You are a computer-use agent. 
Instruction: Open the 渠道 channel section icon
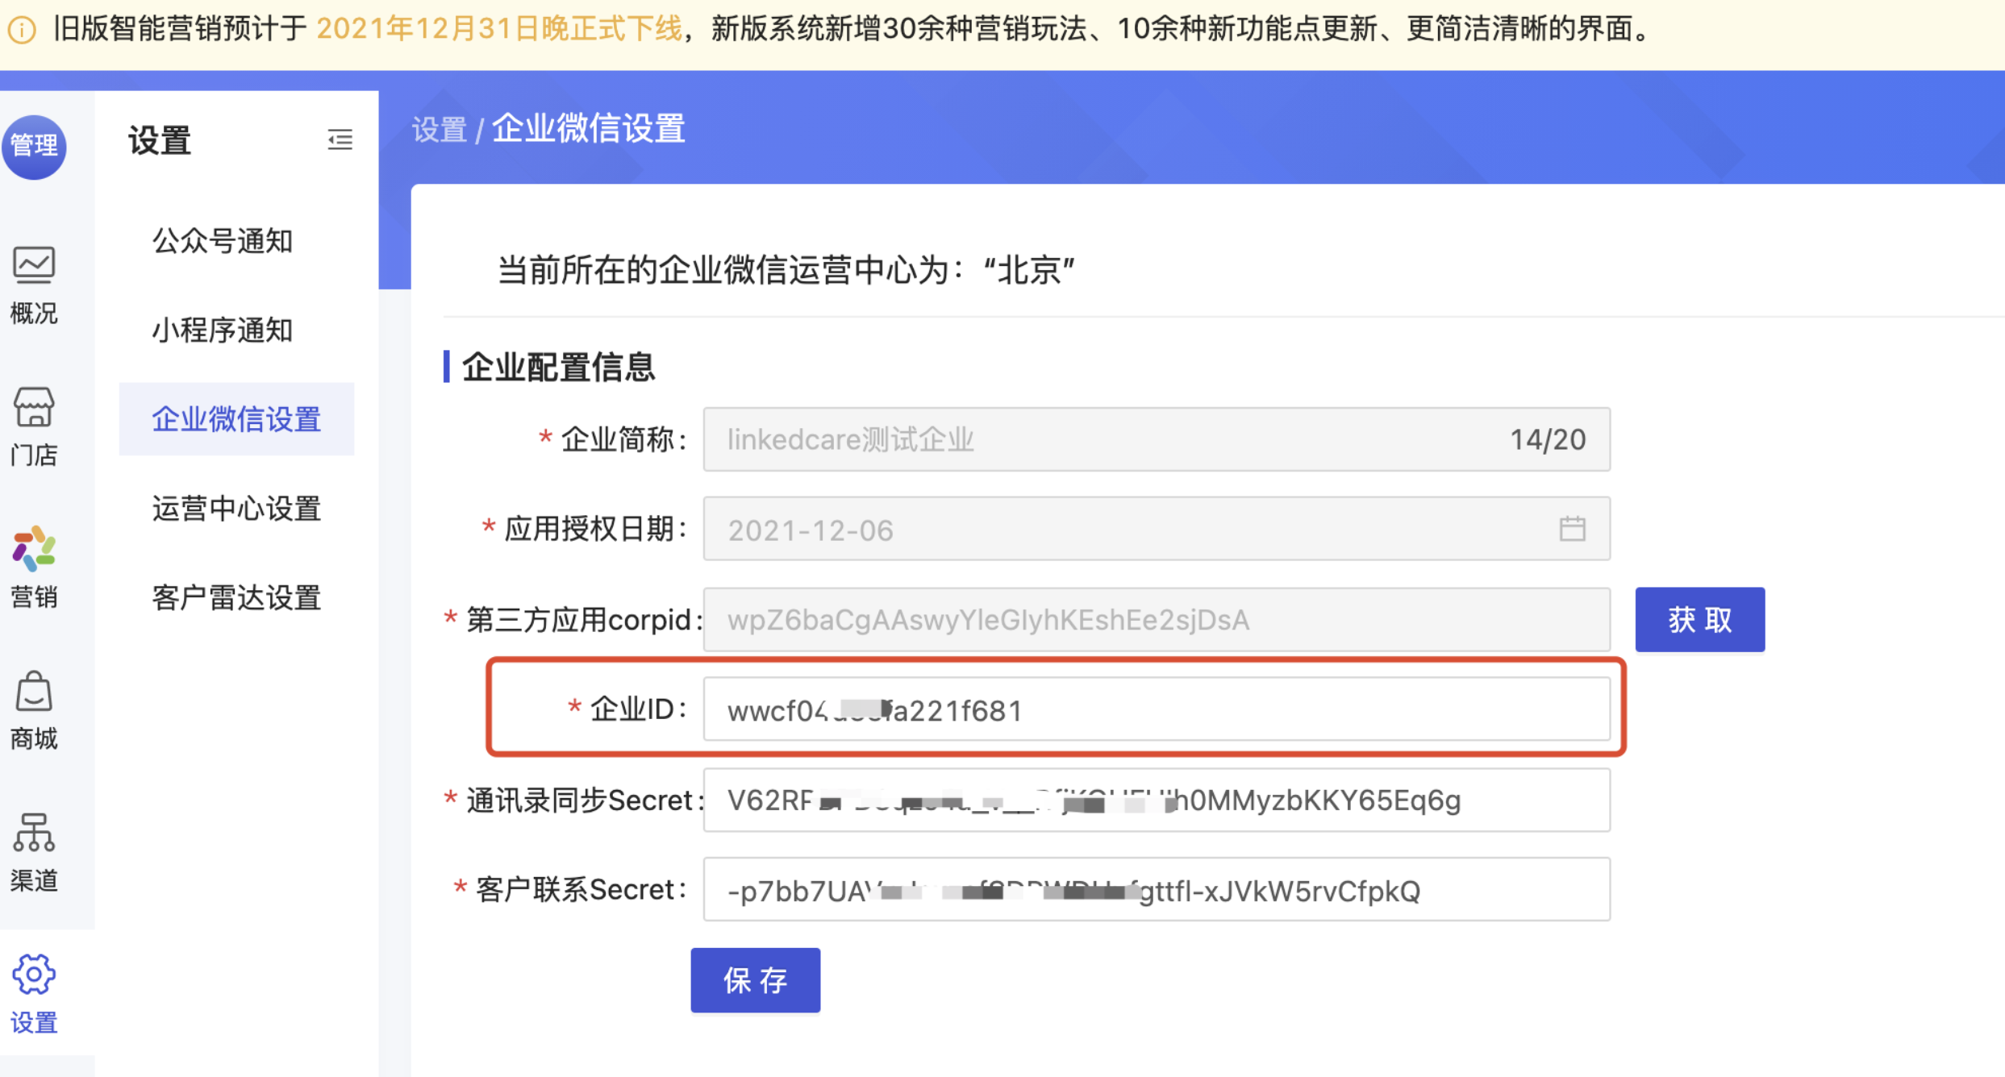tap(34, 833)
